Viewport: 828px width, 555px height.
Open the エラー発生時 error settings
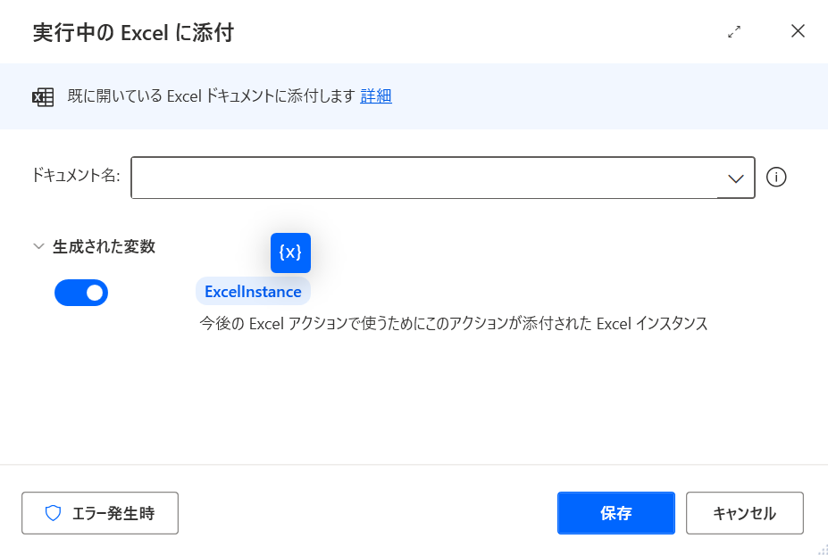tap(100, 513)
